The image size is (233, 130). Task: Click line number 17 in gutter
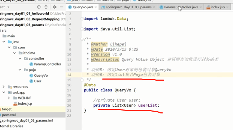69,90
